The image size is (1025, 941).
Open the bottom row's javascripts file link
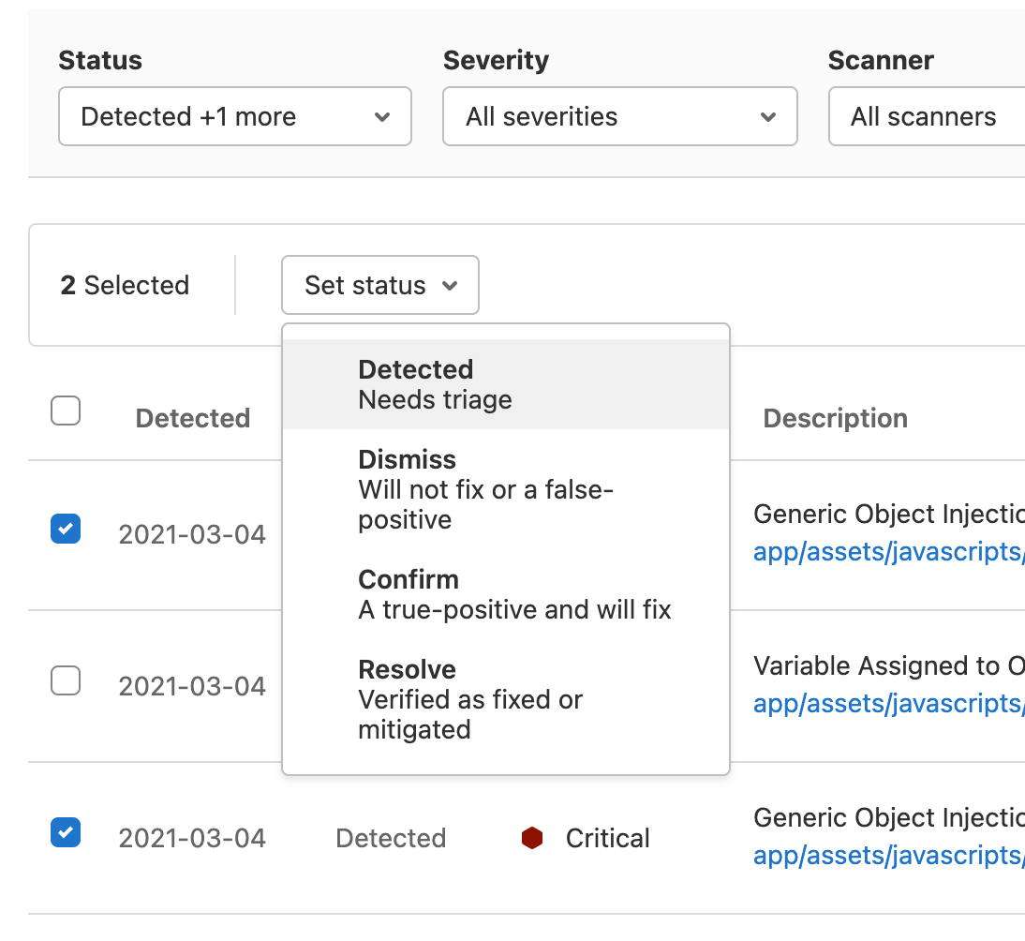point(888,856)
